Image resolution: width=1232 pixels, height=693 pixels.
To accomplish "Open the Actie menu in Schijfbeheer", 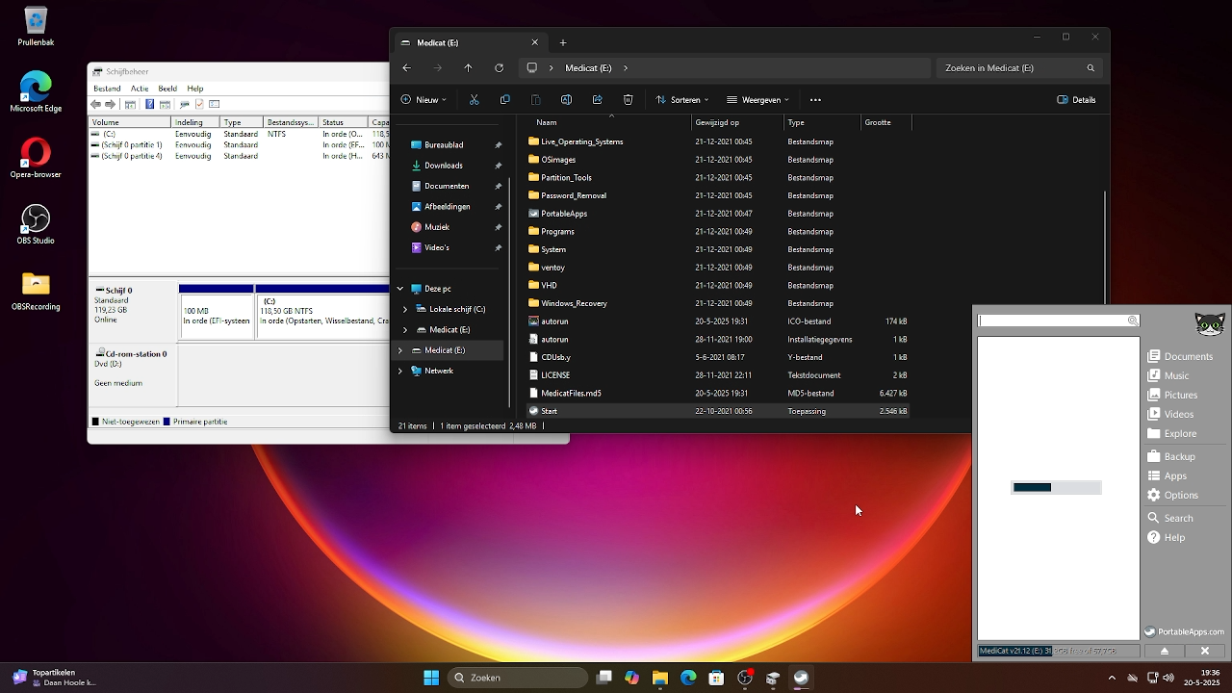I will tap(140, 89).
